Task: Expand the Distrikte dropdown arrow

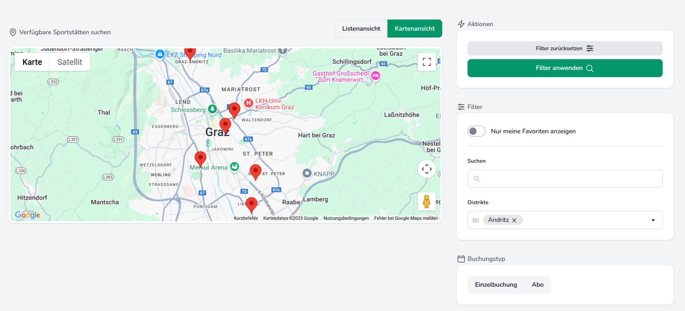Action: 653,220
